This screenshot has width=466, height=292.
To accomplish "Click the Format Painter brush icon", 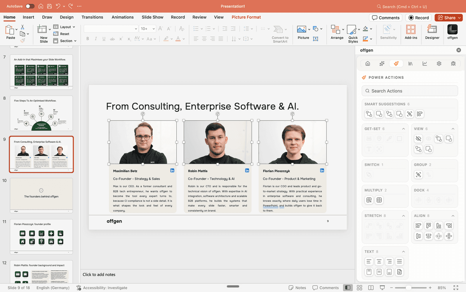I will click(x=23, y=40).
